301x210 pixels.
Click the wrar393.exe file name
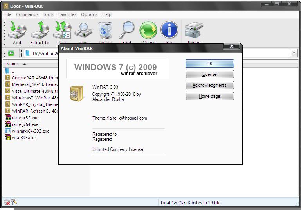coord(23,138)
